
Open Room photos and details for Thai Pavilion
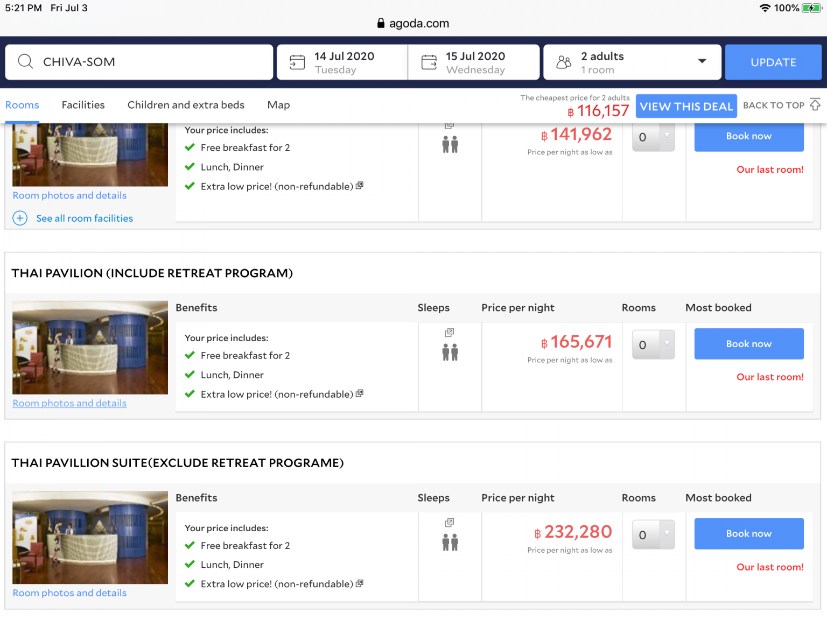click(69, 403)
